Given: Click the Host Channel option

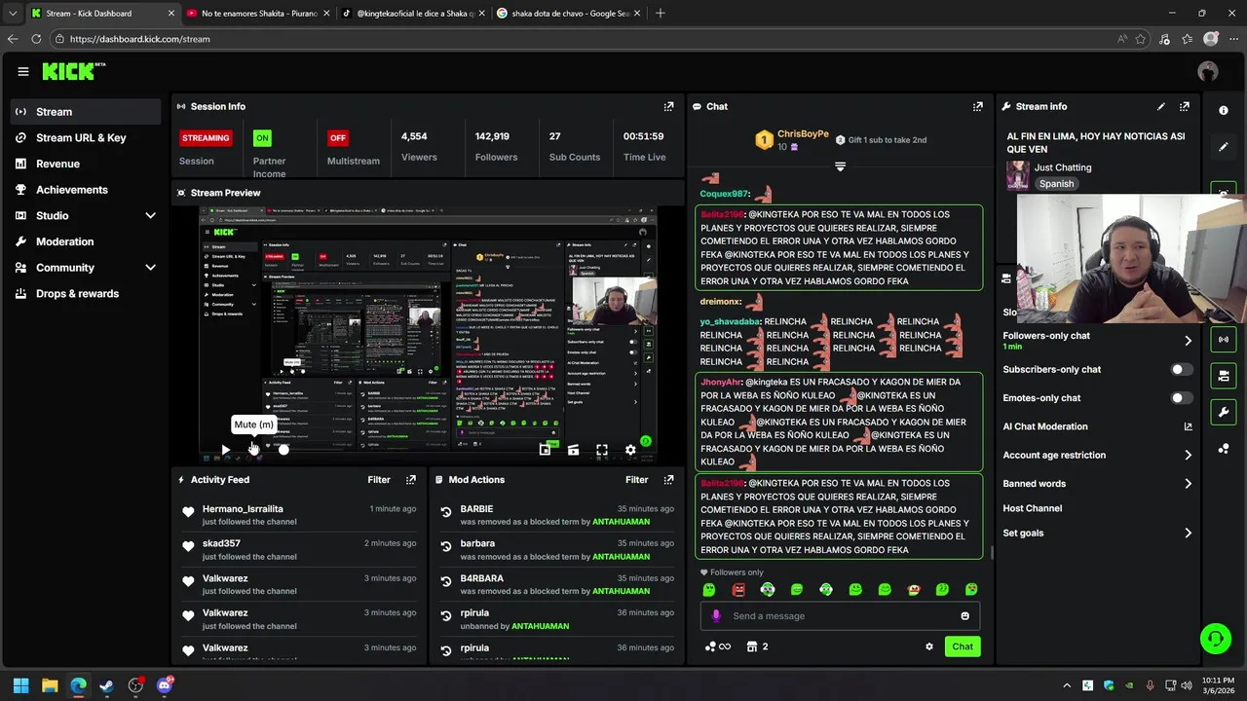Looking at the screenshot, I should click(1032, 508).
